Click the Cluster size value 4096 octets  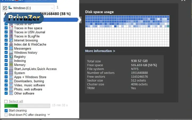tap(139, 84)
